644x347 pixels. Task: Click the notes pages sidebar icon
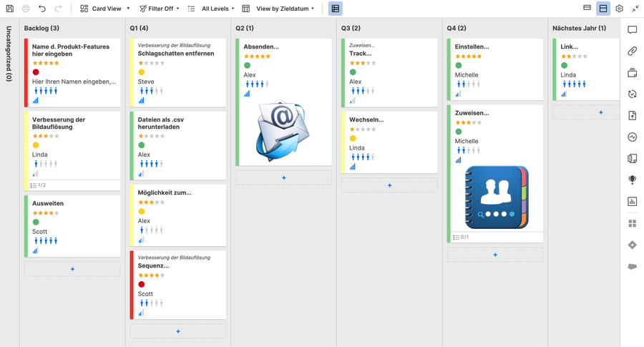coord(632,159)
